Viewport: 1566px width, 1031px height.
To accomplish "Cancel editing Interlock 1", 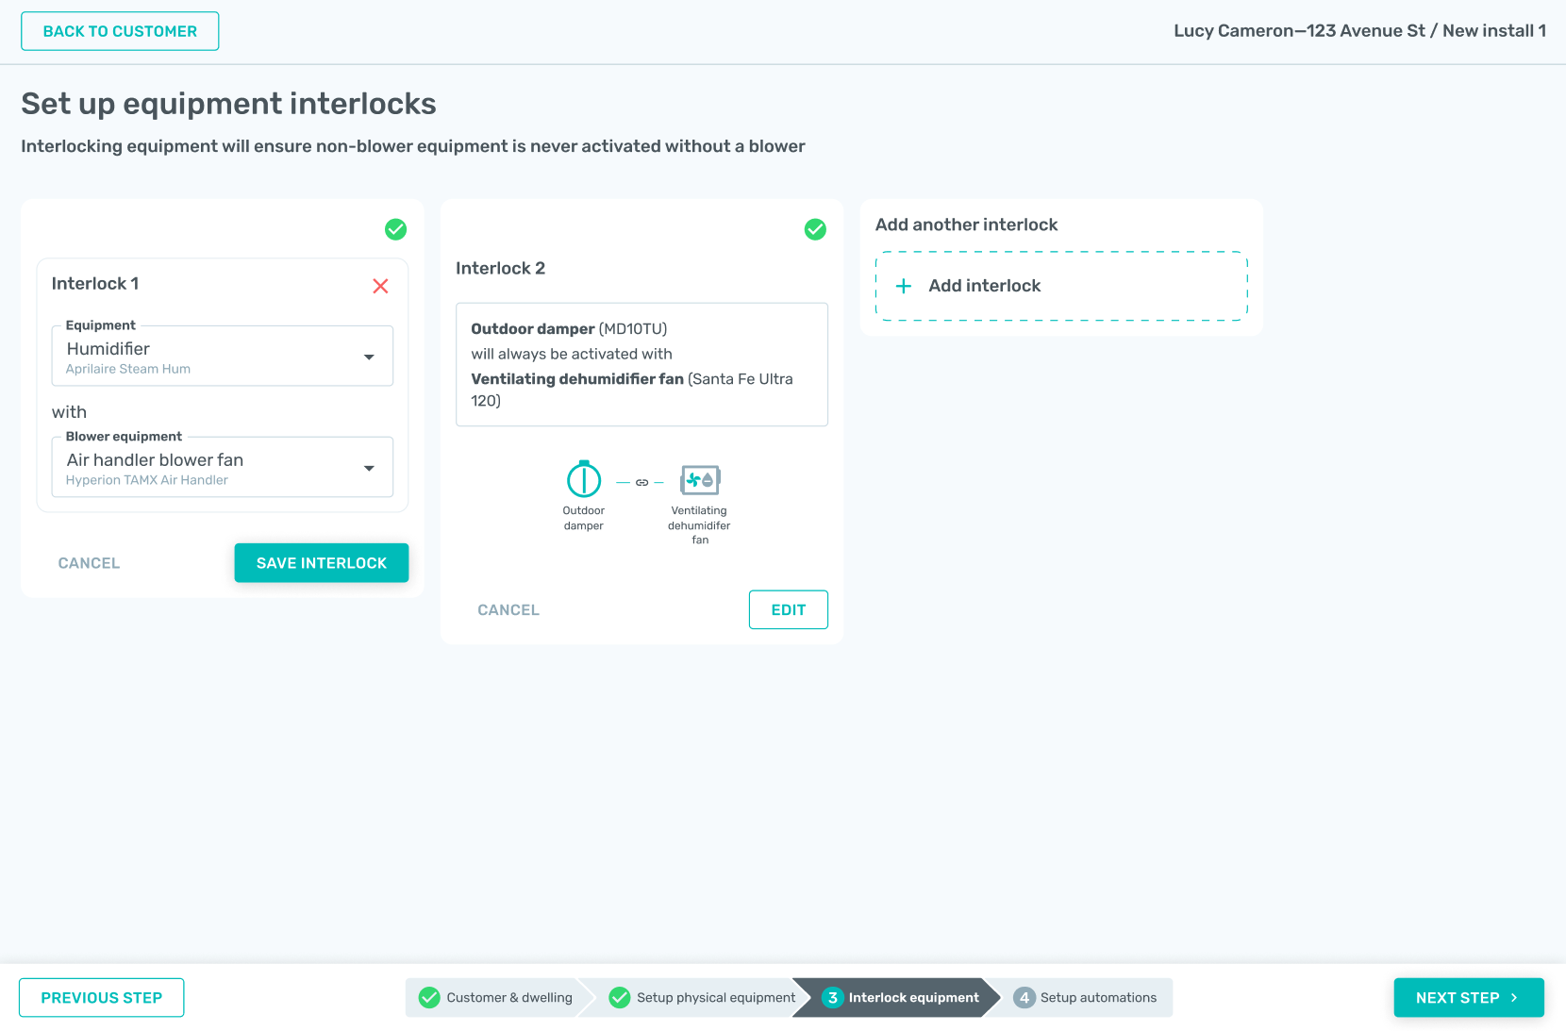I will point(90,563).
